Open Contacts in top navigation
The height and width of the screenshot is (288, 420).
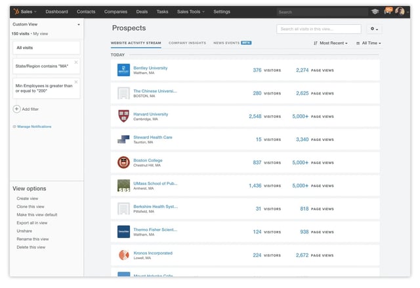tap(86, 12)
